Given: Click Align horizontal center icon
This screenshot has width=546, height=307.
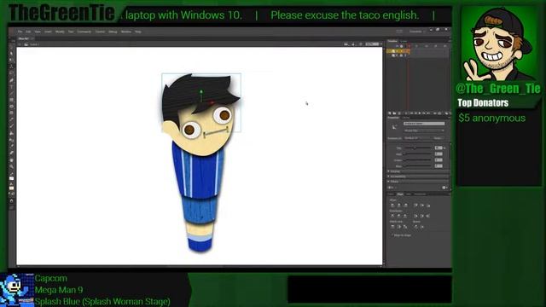Looking at the screenshot, I should [398, 206].
